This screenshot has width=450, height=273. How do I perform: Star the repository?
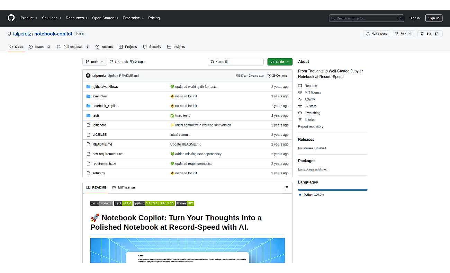[430, 34]
